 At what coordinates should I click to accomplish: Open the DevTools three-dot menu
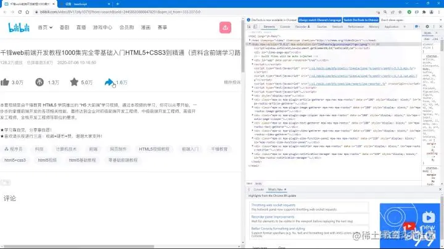point(434,26)
